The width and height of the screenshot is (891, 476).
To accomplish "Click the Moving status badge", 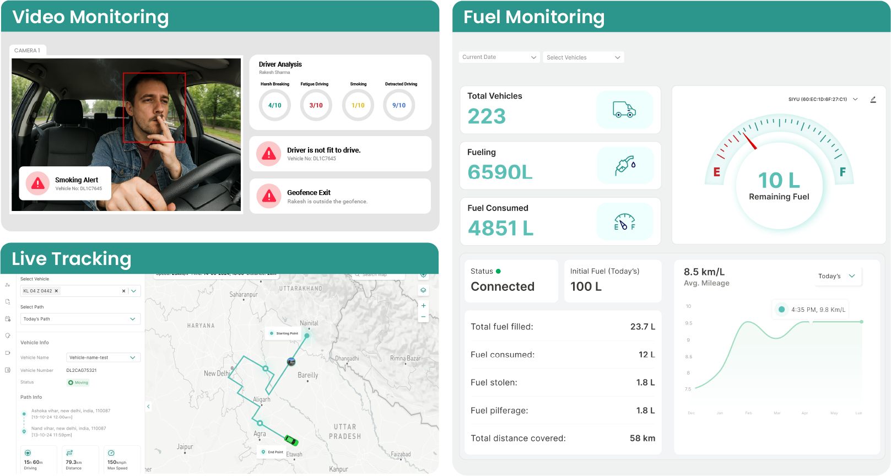I will click(78, 382).
